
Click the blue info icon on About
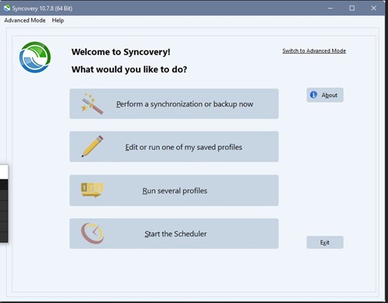(314, 95)
